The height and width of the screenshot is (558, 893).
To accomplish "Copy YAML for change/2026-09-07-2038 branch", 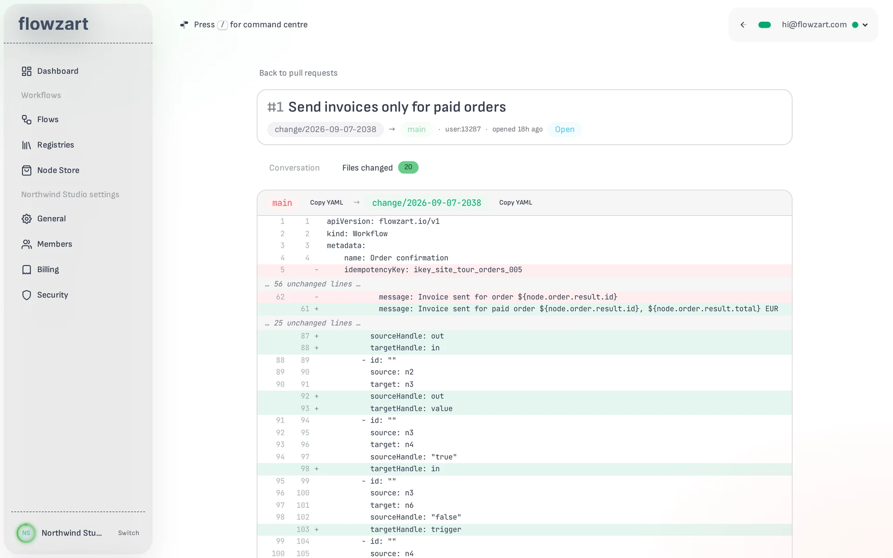I will click(515, 203).
